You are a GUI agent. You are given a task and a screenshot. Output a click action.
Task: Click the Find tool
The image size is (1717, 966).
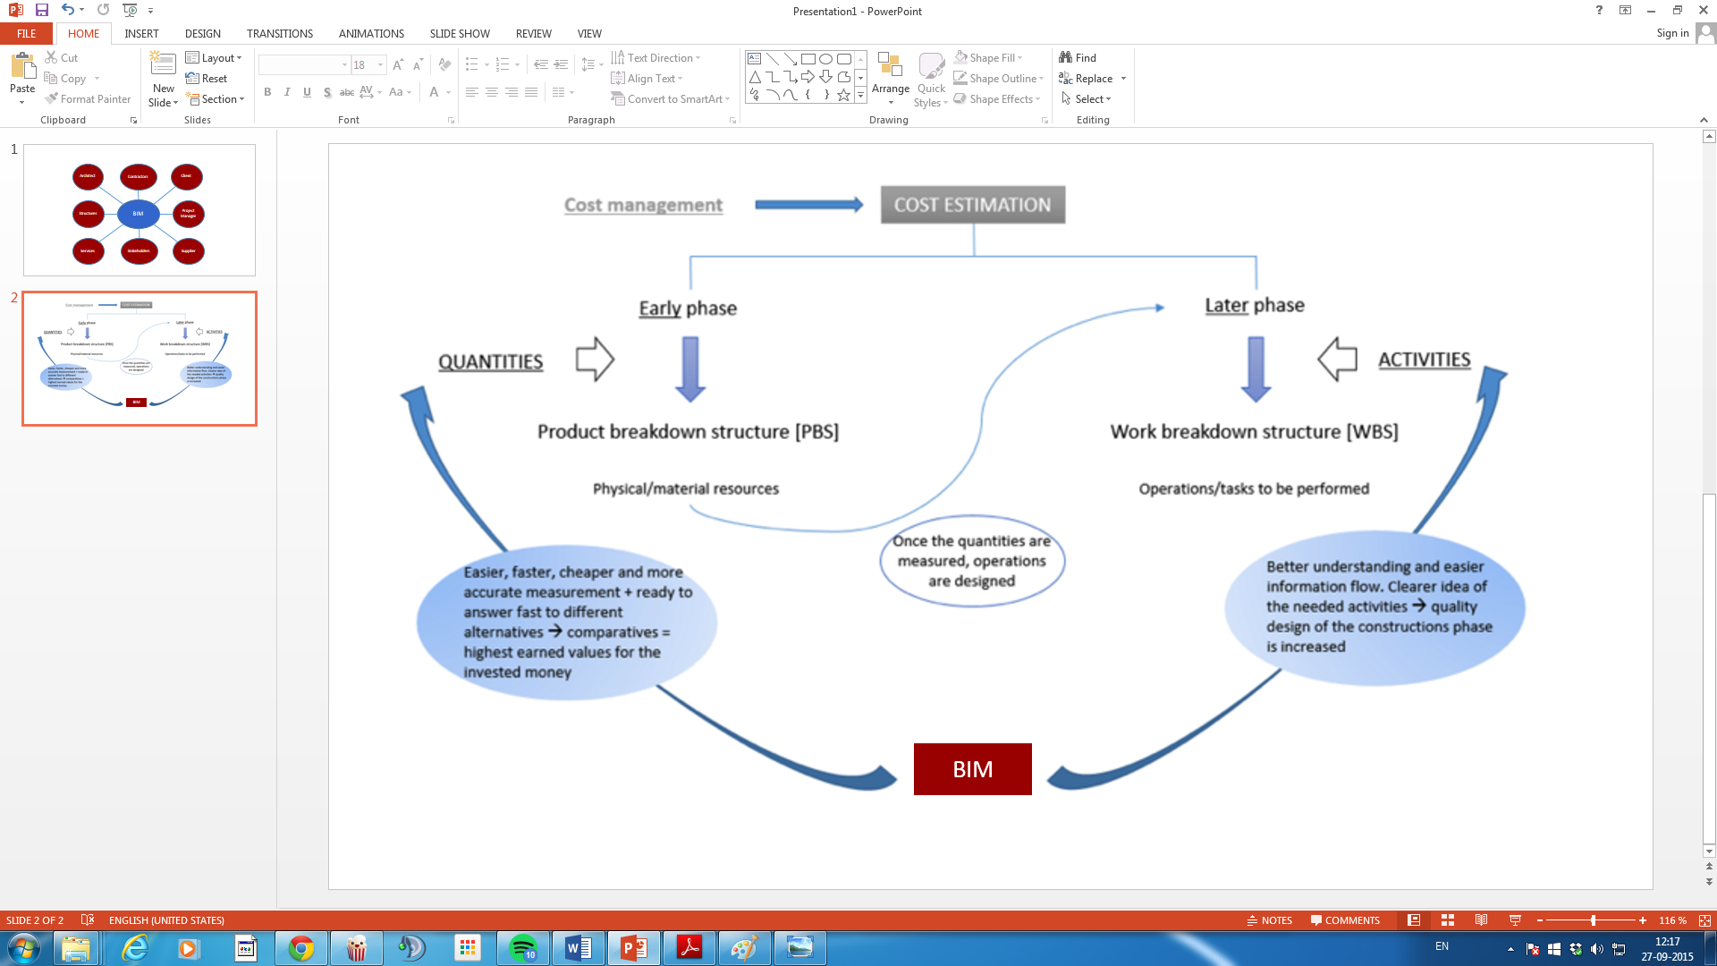point(1078,58)
